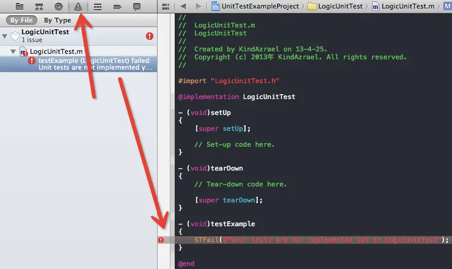This screenshot has height=269, width=452.
Task: Go forward with the right arrow
Action: pyautogui.click(x=200, y=6)
